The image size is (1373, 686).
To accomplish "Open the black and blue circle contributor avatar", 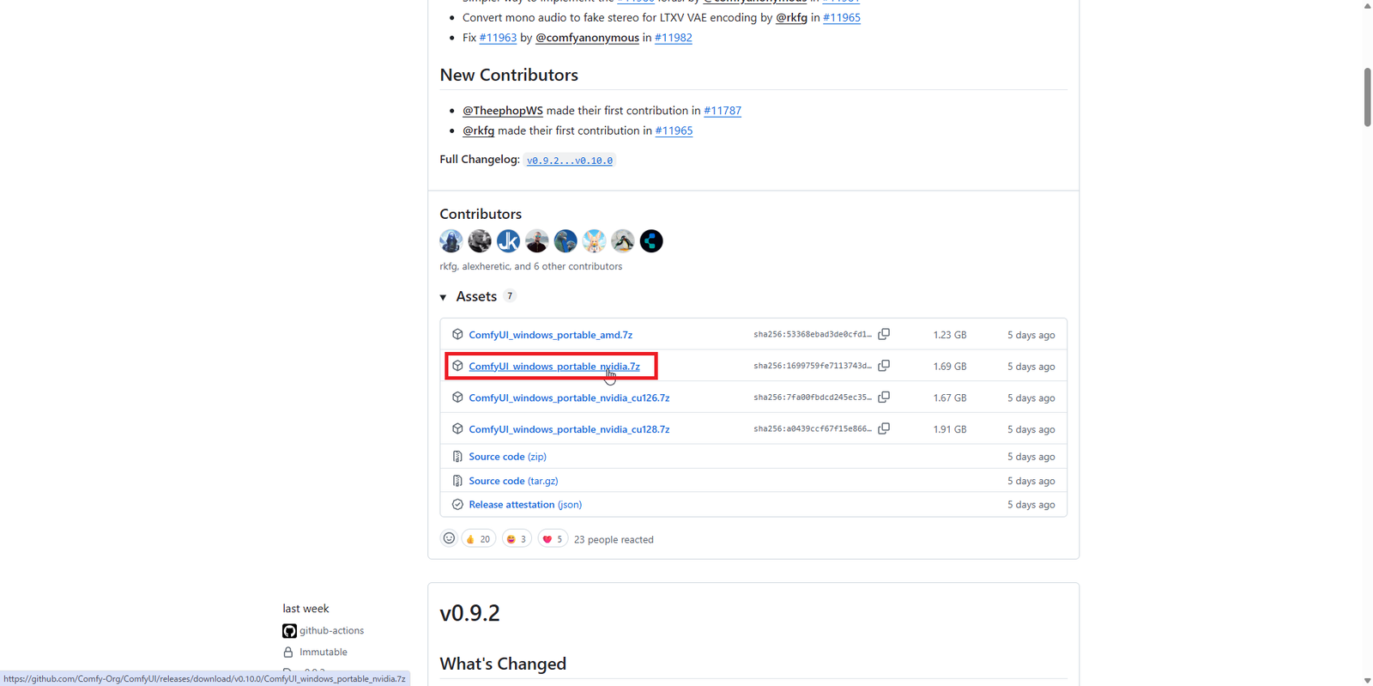I will click(651, 241).
